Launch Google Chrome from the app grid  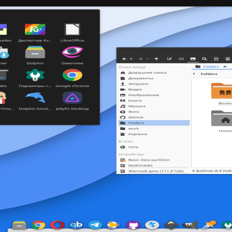(x=72, y=78)
